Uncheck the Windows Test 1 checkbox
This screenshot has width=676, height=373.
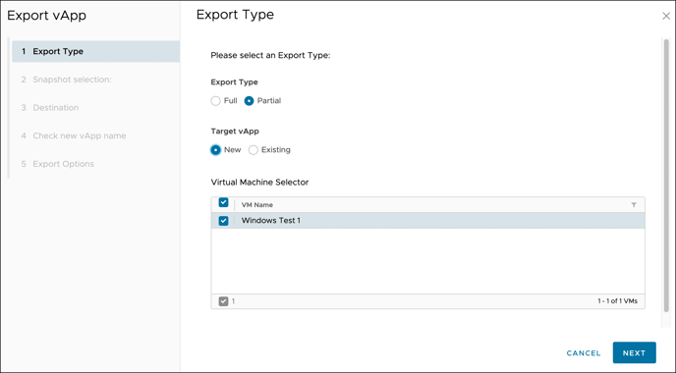pyautogui.click(x=223, y=221)
